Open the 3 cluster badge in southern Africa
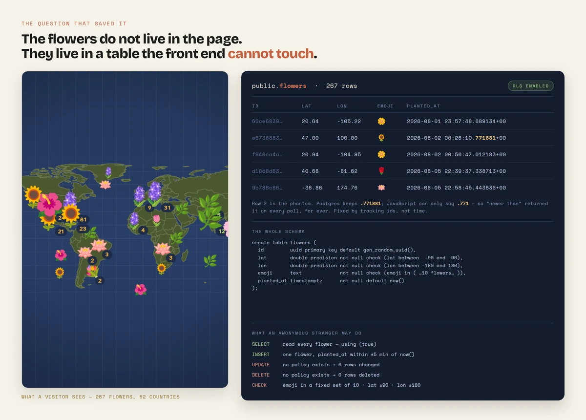 [x=170, y=258]
